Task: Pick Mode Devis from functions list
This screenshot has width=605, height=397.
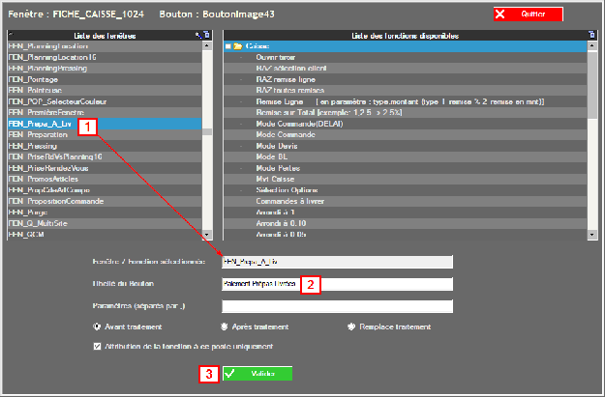Action: tap(270, 146)
